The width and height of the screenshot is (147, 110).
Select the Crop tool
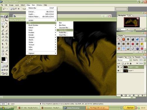click(x=3, y=27)
